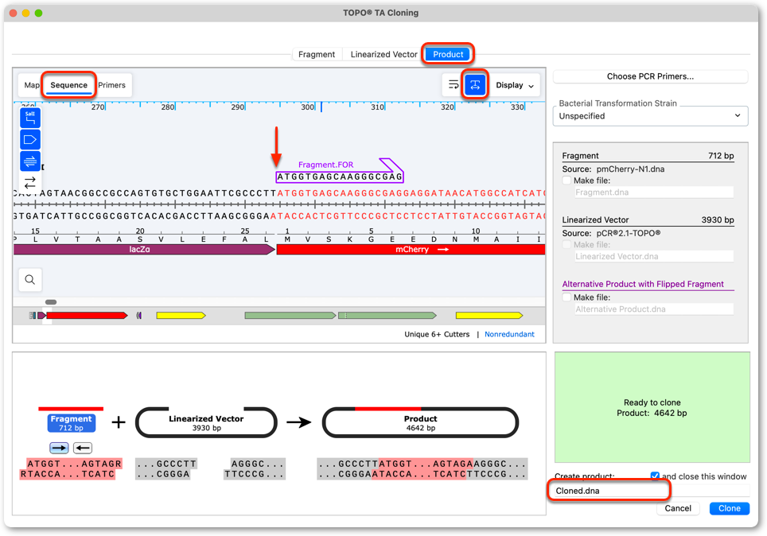Screen dimensions: 767x536
Task: Click 'Source: pCR®2.1-TOPO®' text
Action: pyautogui.click(x=611, y=233)
